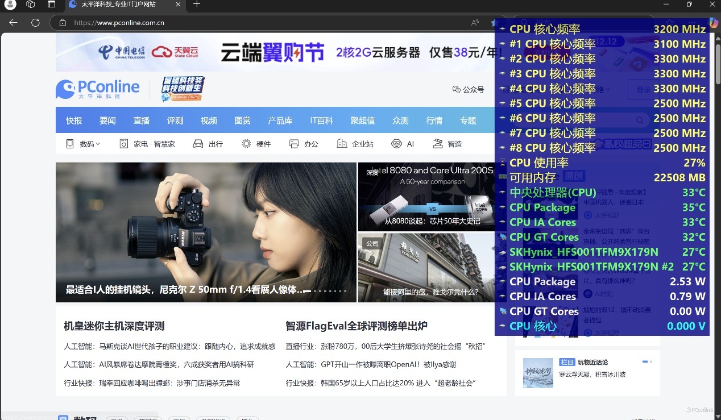This screenshot has height=420, width=721.
Task: Click the 中央处理器(CPU) 33°C reading
Action: coord(602,192)
